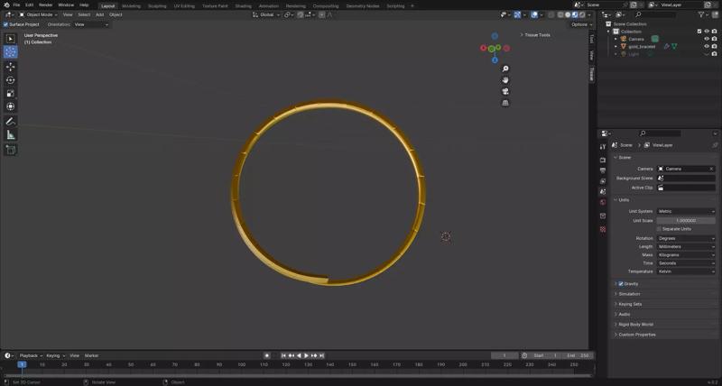Viewport: 722px width, 386px height.
Task: Open the Rotation Degrees dropdown
Action: (x=686, y=238)
